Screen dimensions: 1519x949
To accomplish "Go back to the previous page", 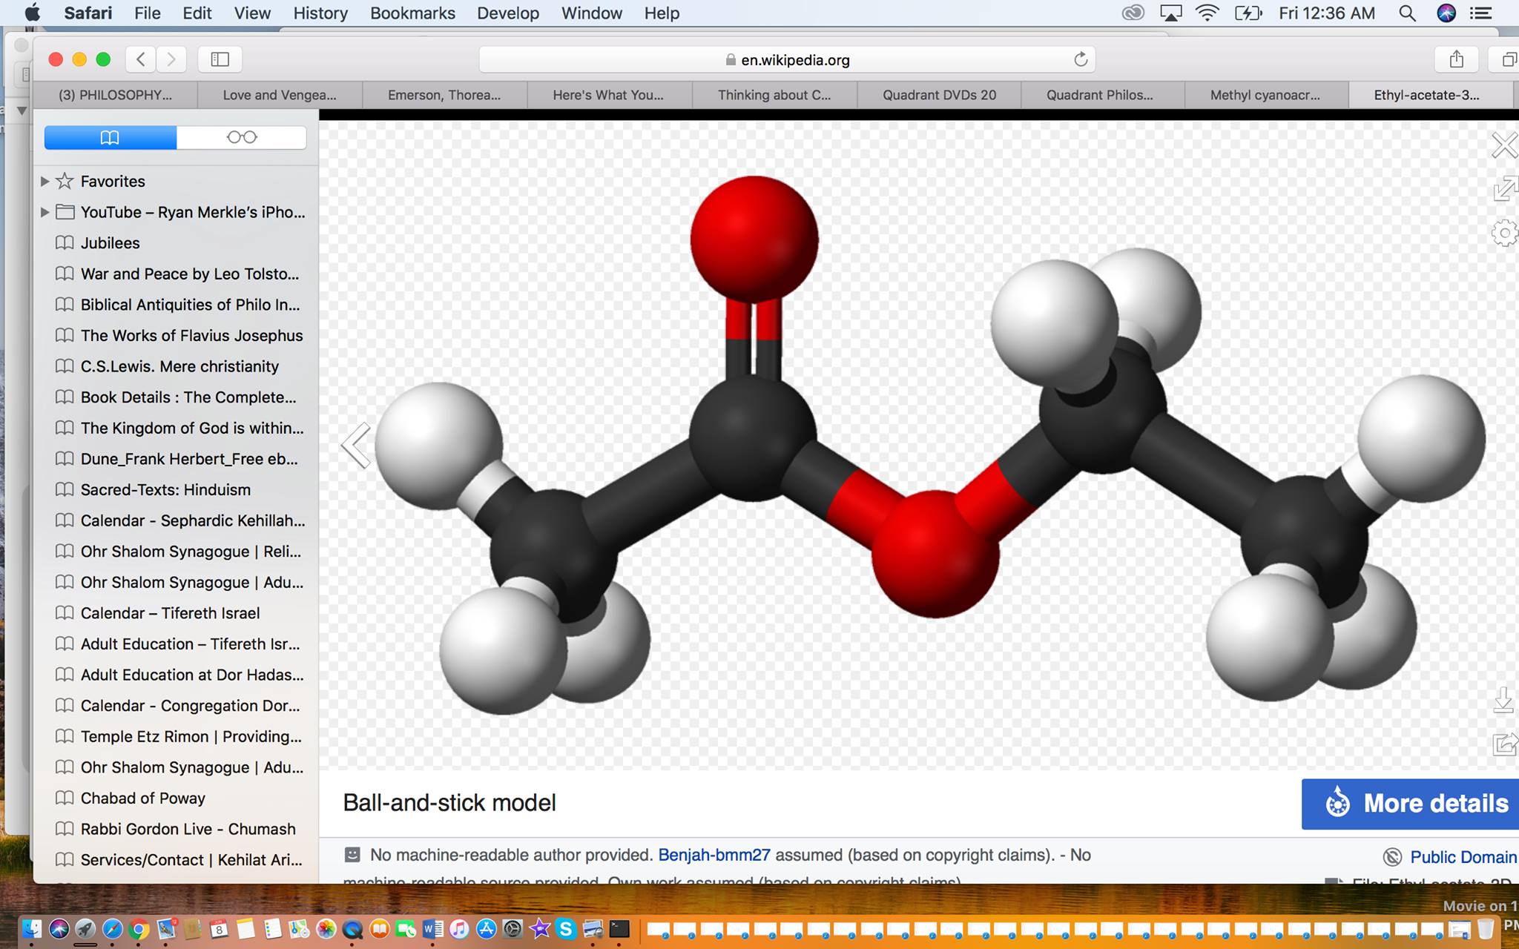I will 141,59.
